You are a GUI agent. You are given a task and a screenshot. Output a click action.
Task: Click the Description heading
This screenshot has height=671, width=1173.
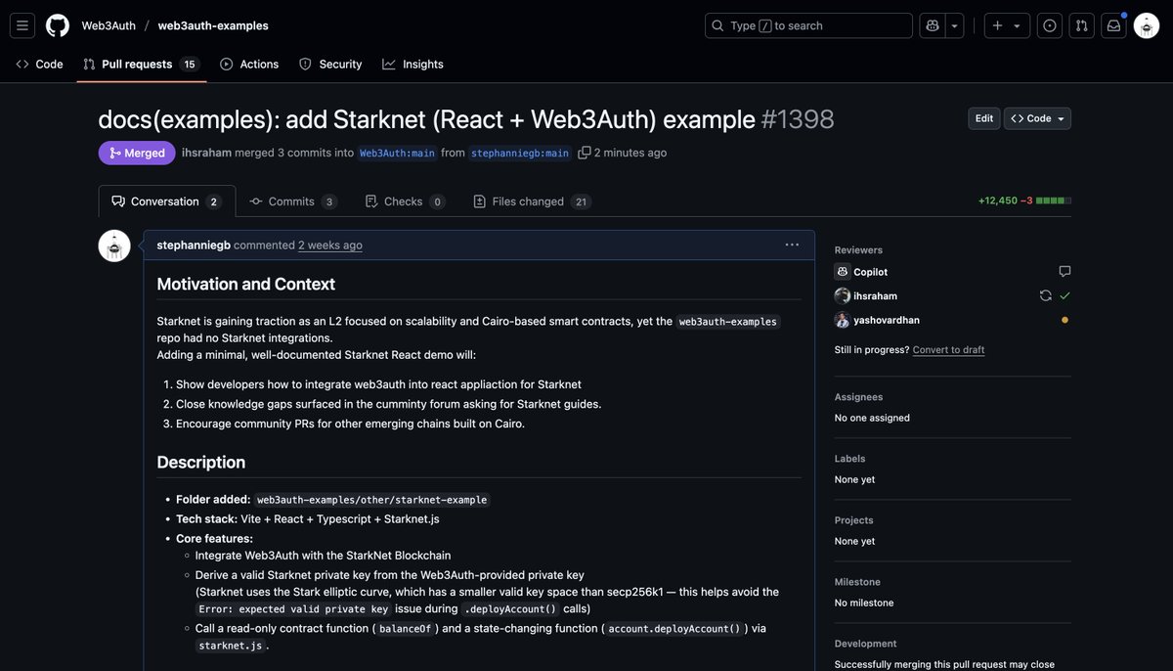pyautogui.click(x=201, y=463)
